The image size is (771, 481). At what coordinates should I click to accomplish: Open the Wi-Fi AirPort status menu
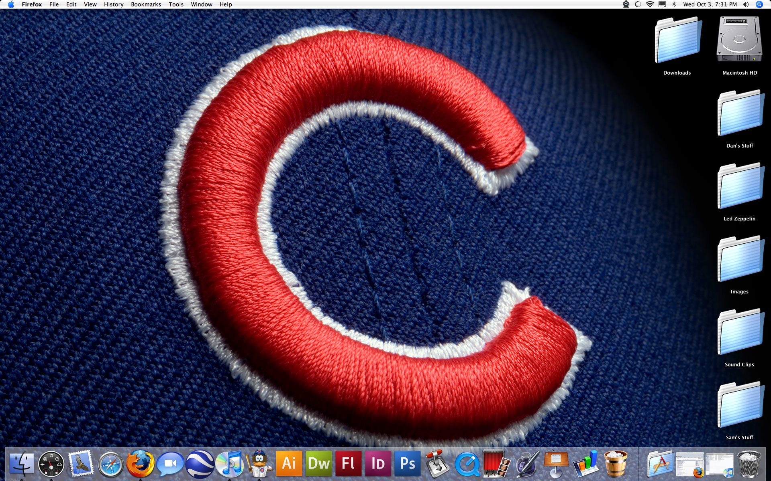coord(650,4)
